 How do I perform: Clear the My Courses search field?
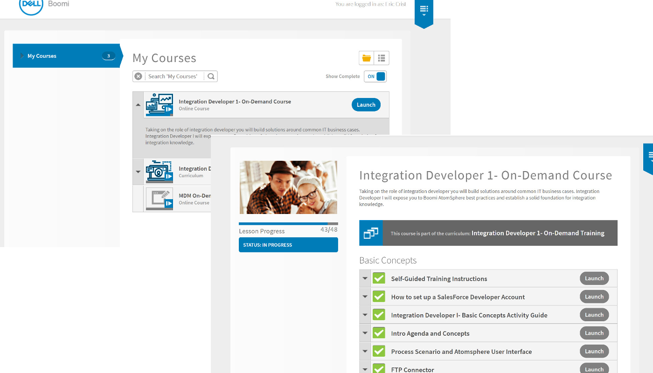(x=138, y=76)
